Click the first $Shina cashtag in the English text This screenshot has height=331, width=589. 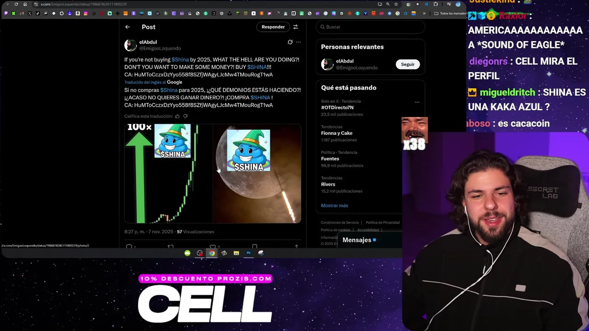pos(180,59)
